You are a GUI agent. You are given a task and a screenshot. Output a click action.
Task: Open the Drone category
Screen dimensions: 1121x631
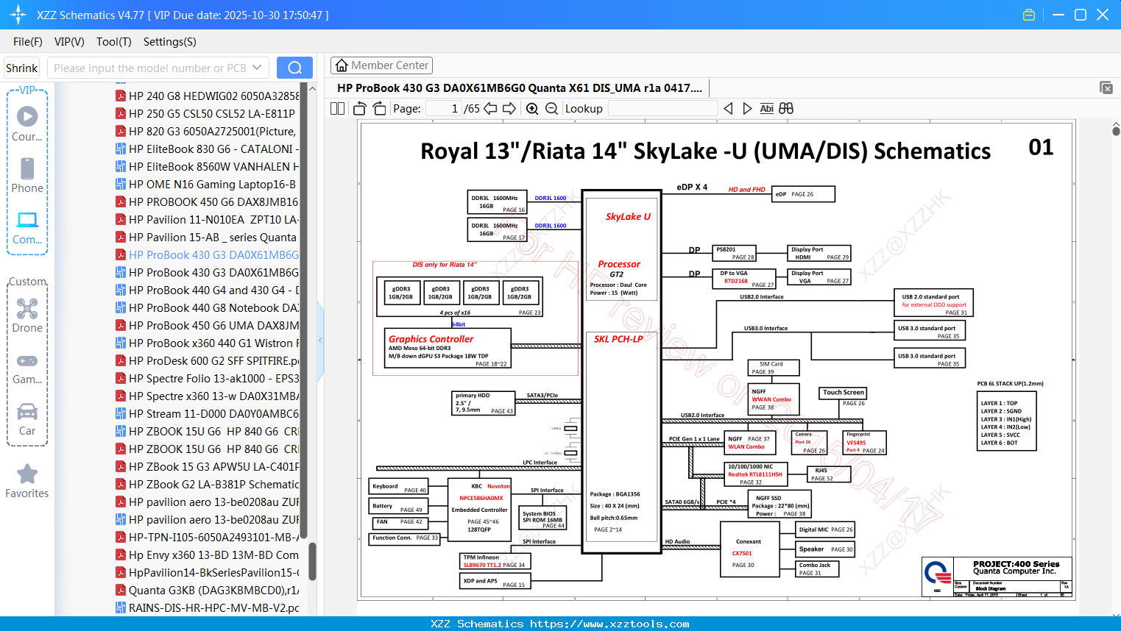(27, 315)
